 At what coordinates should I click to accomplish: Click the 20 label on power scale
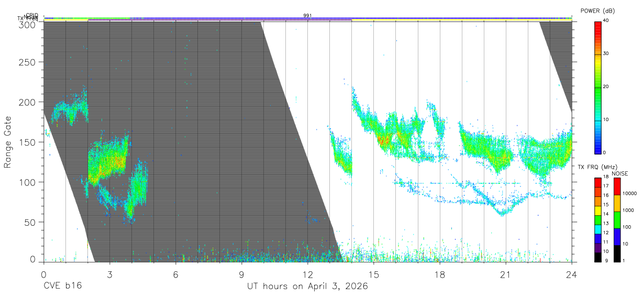point(606,87)
